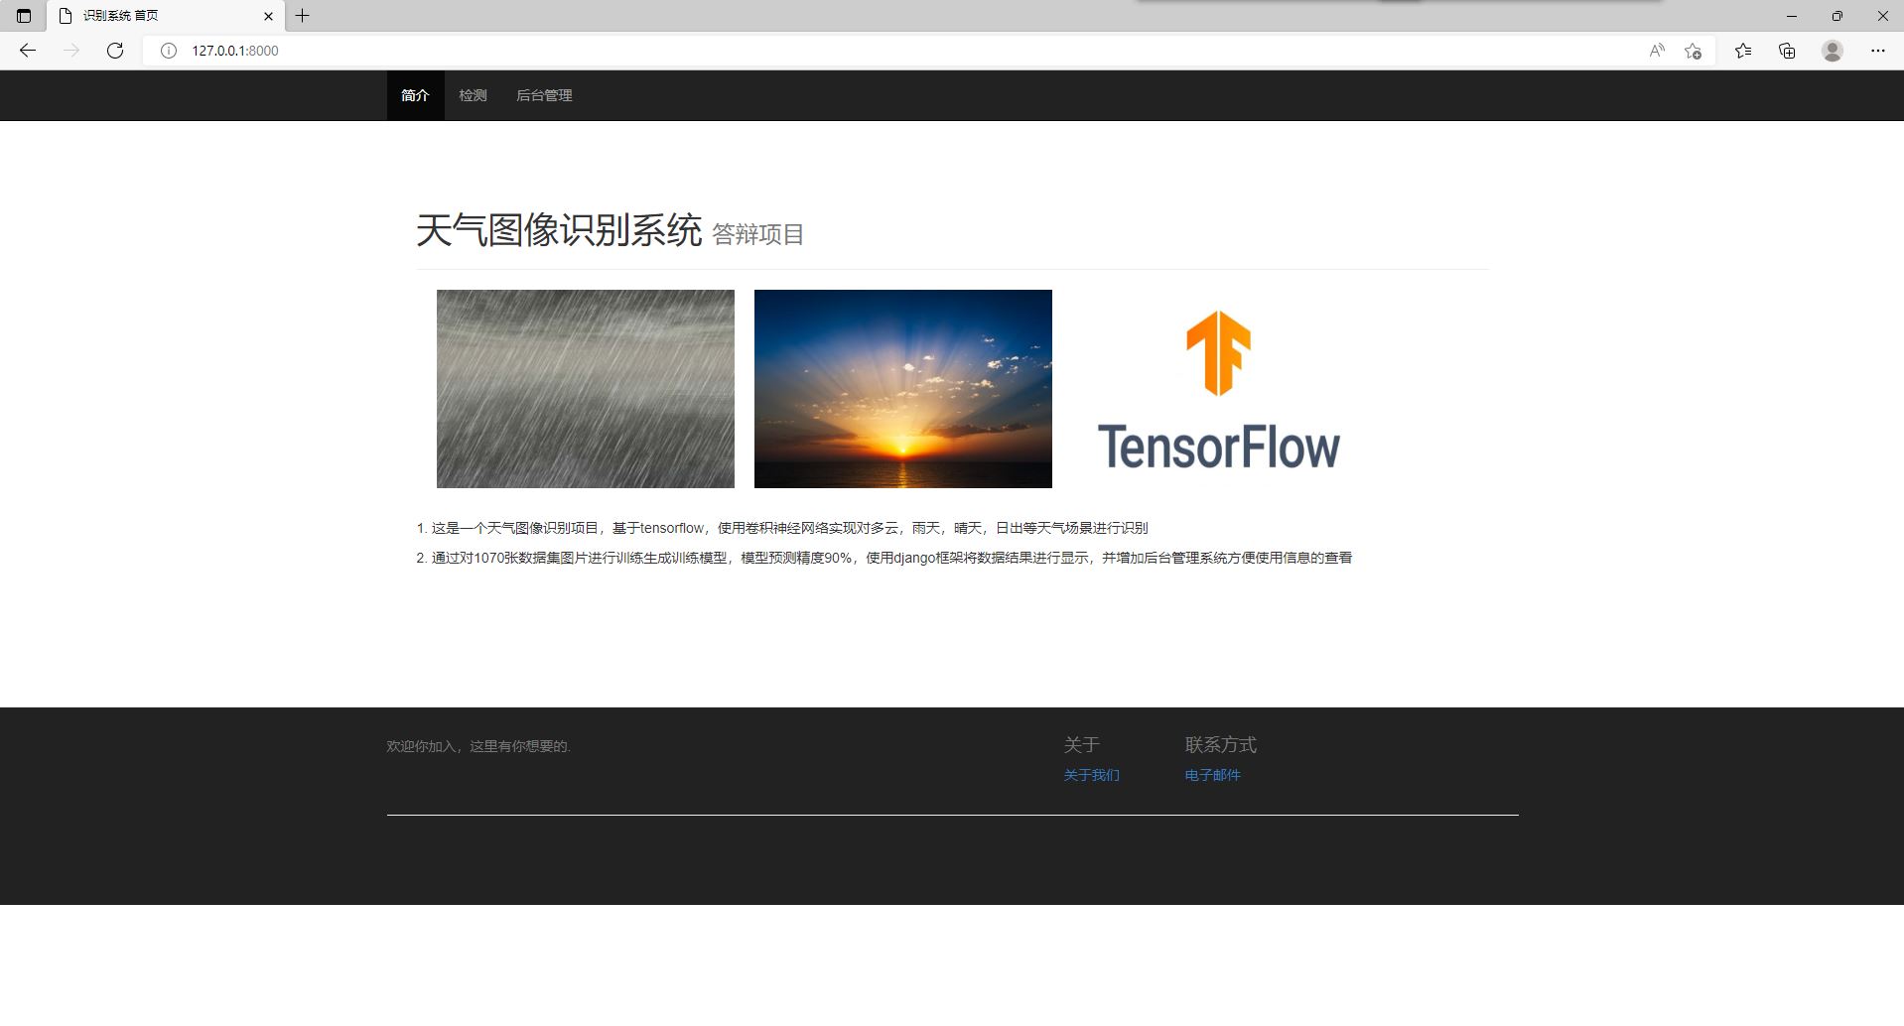
Task: Follow the 关于我们 footer link
Action: tap(1091, 775)
